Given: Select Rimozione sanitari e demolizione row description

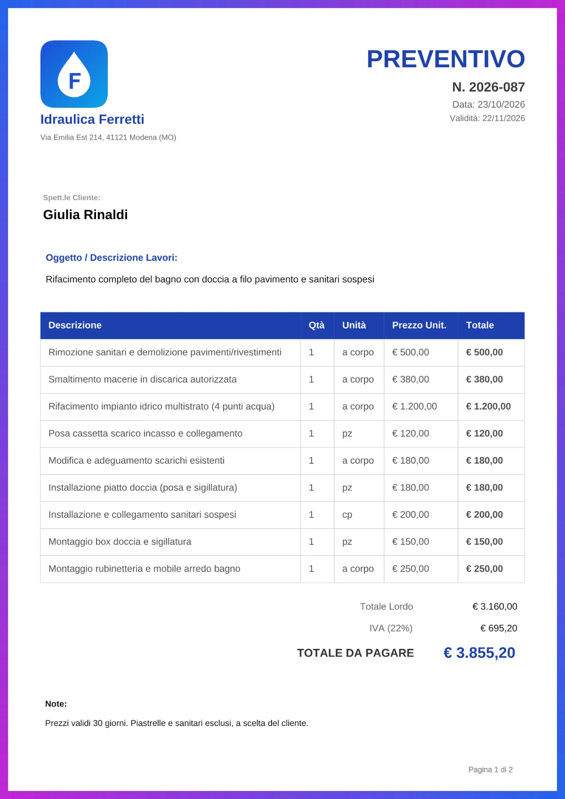Looking at the screenshot, I should click(x=165, y=352).
